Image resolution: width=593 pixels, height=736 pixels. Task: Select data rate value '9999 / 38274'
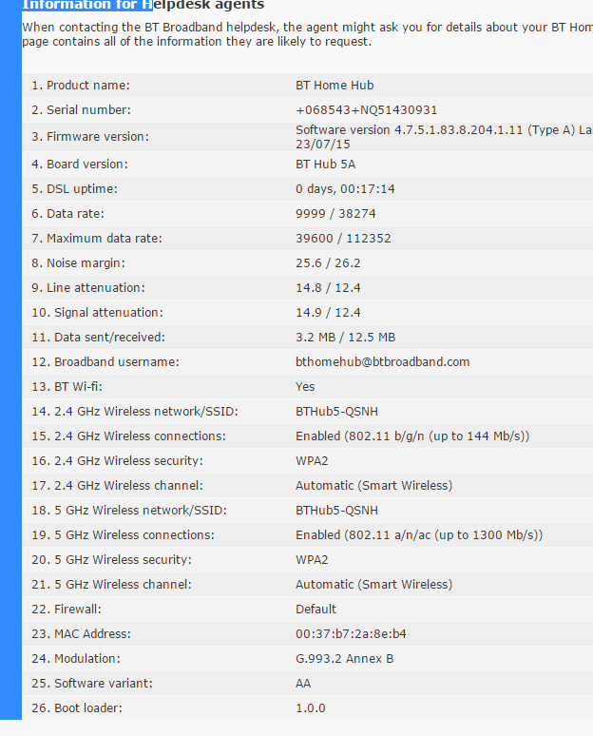coord(335,214)
